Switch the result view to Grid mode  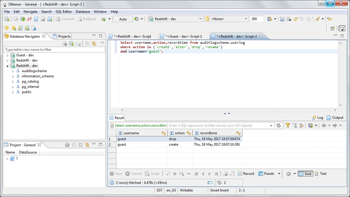305,174
